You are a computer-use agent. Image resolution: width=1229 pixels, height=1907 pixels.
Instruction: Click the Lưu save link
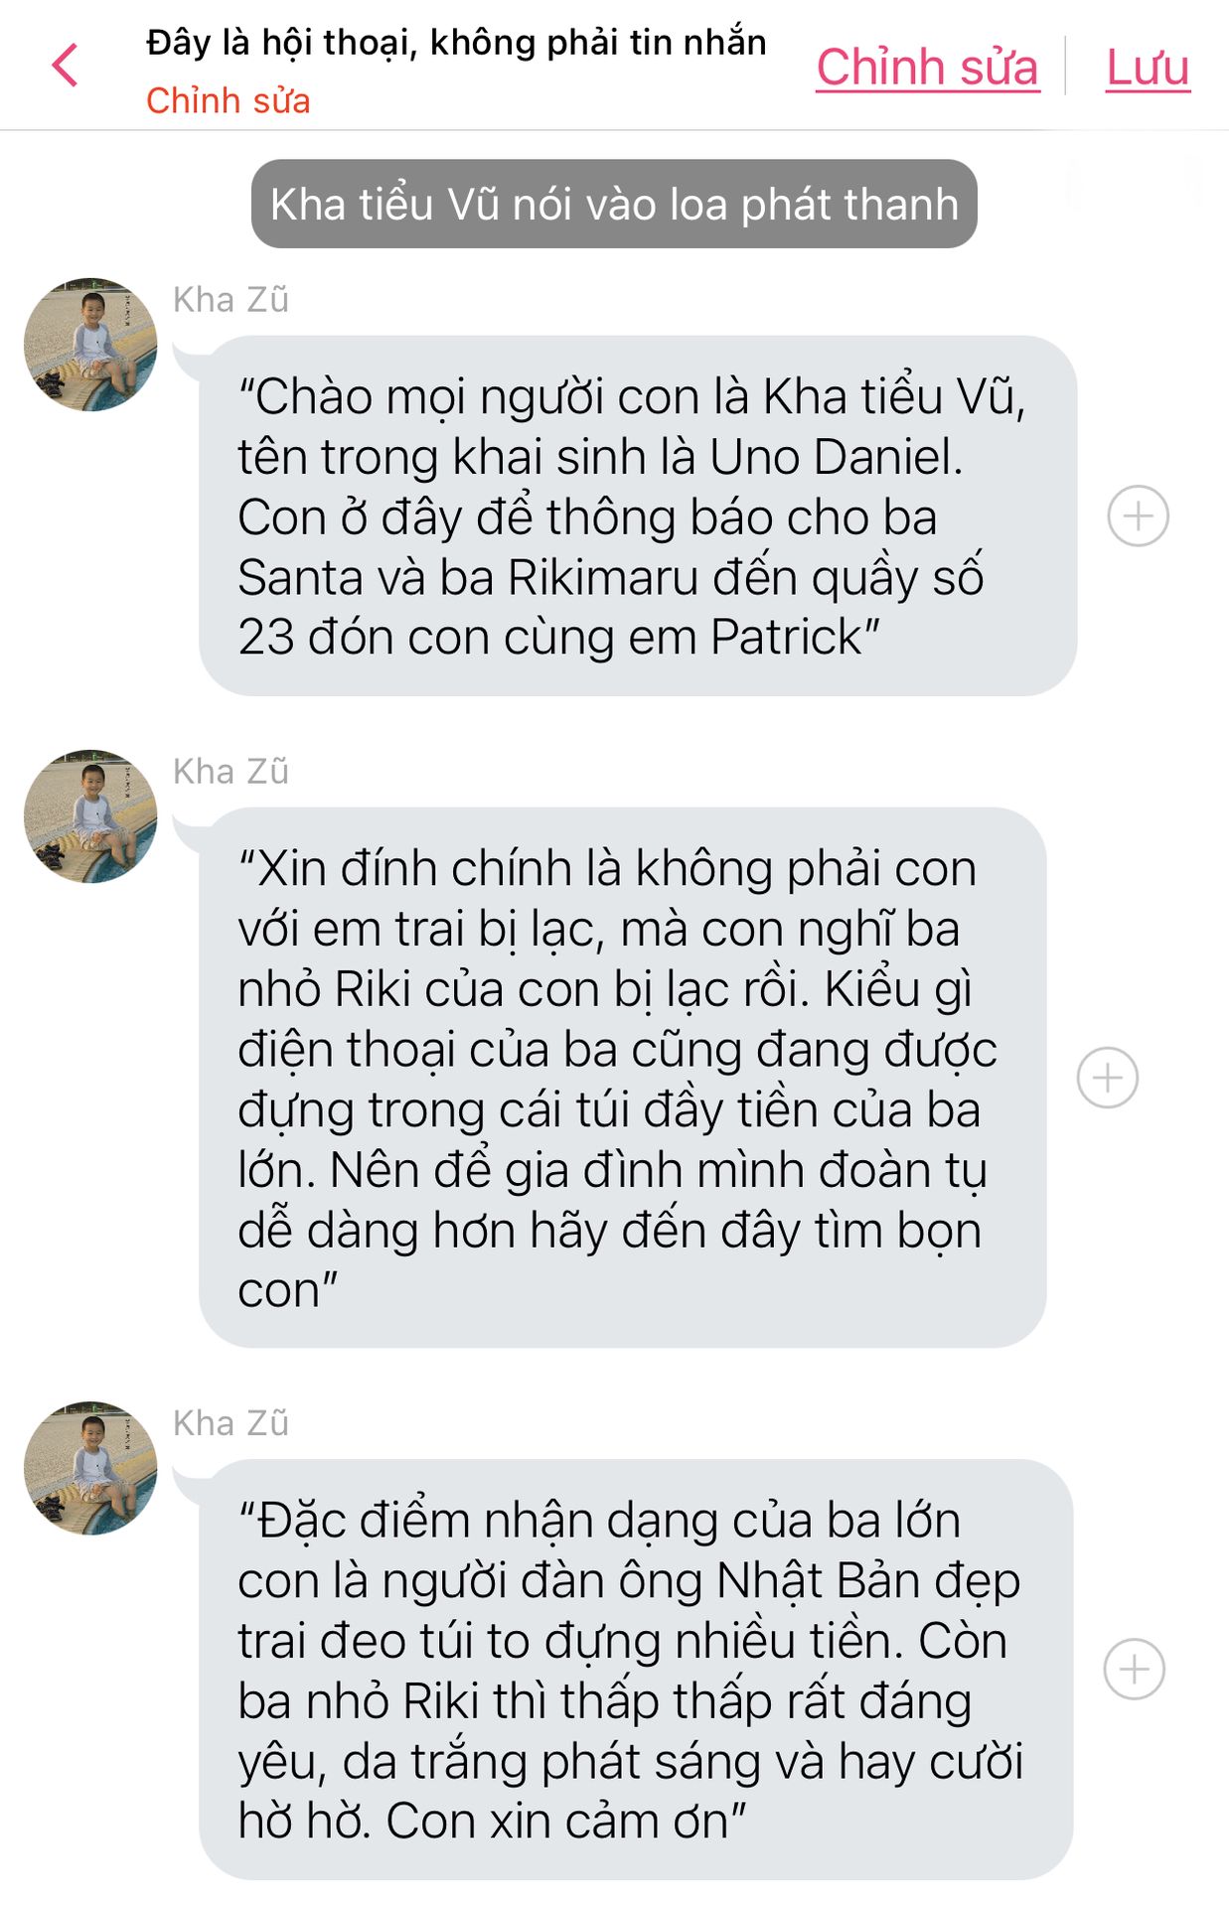(1148, 68)
